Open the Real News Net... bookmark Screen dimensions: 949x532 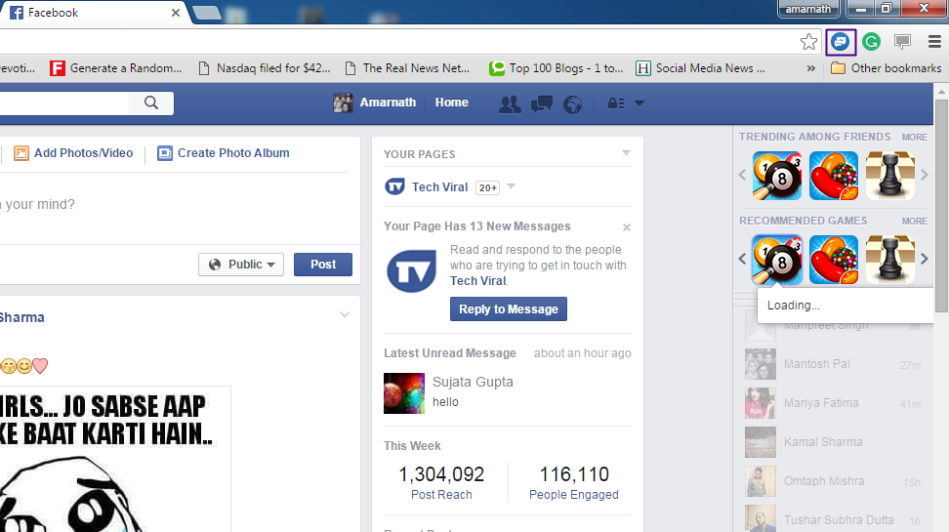(x=407, y=68)
